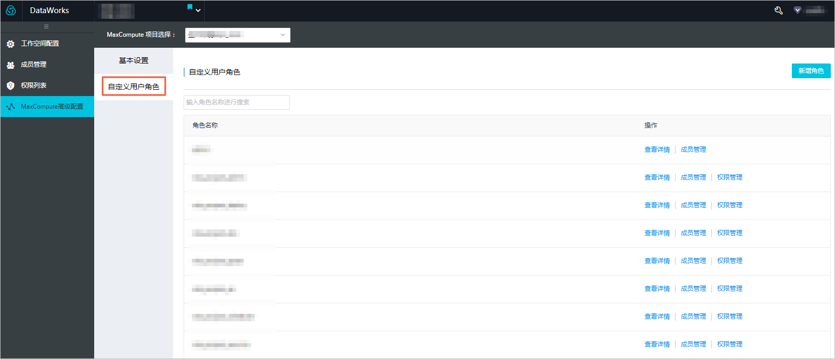Image resolution: width=835 pixels, height=359 pixels.
Task: Click 查看详情 in the row lacking 权限管理
Action: pyautogui.click(x=657, y=150)
